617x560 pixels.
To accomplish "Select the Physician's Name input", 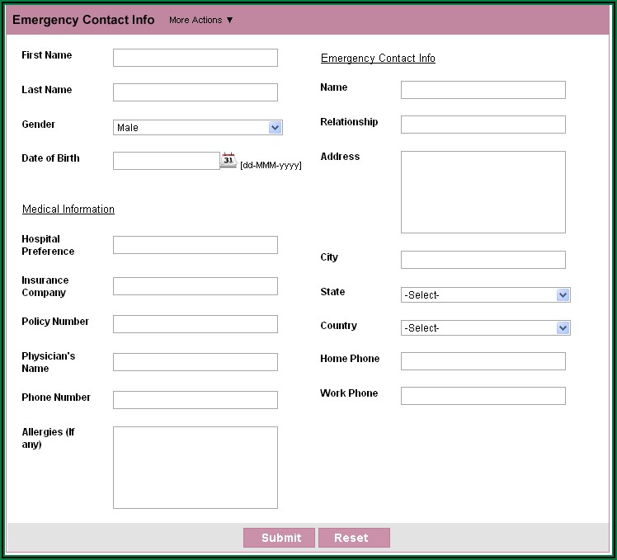I will click(195, 362).
